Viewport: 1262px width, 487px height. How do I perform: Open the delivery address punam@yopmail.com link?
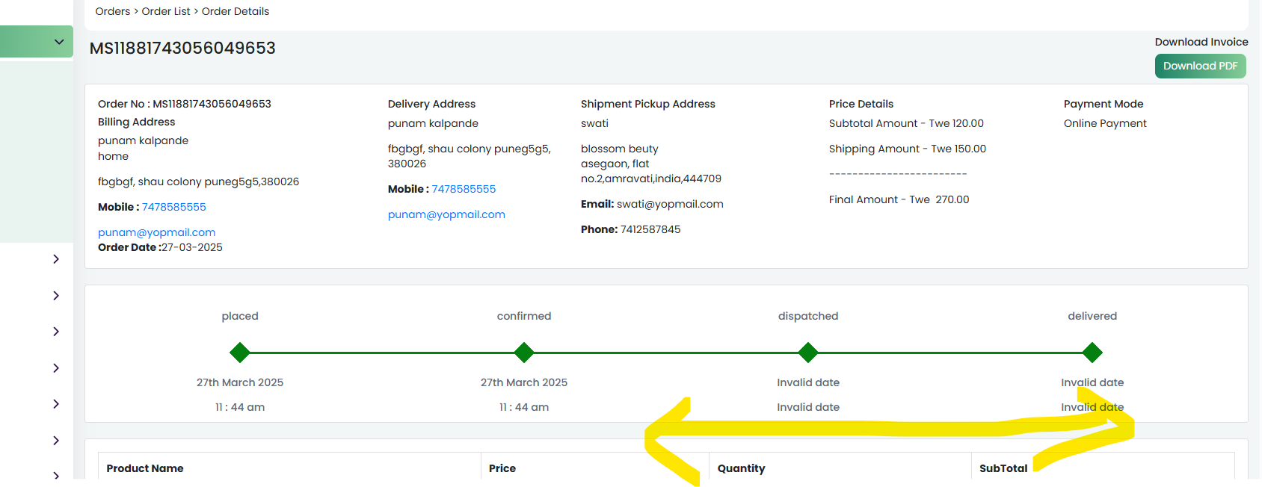pos(446,214)
